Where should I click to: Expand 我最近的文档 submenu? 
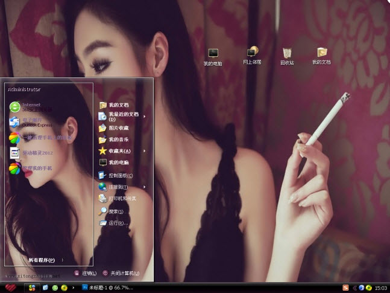point(123,116)
